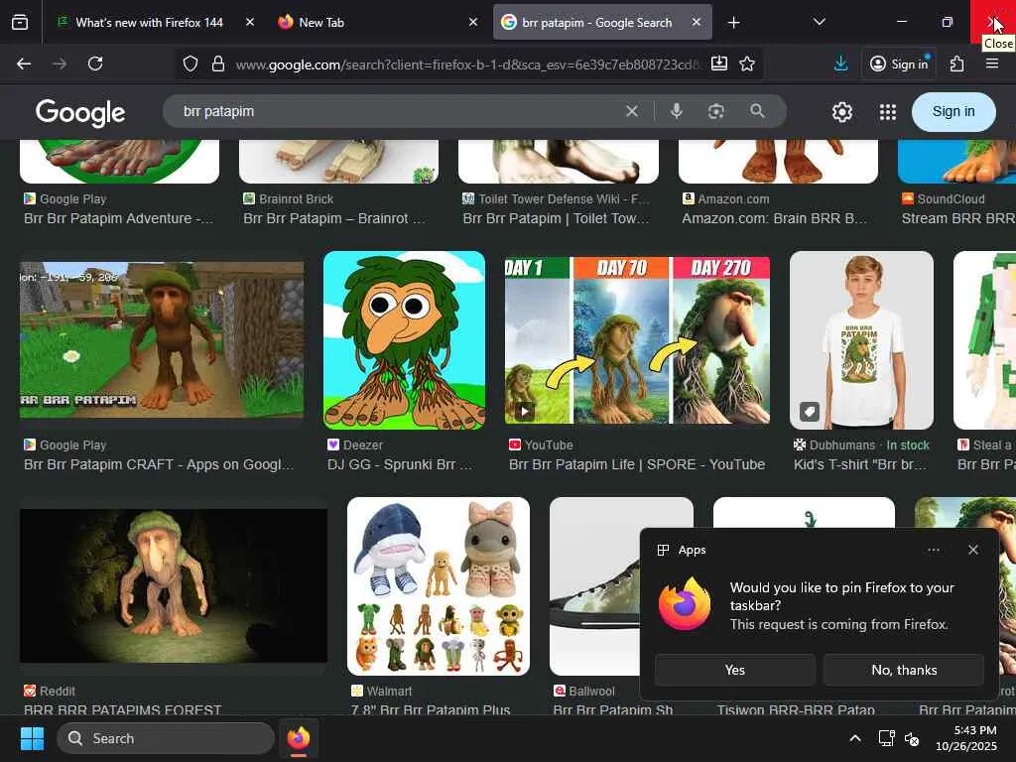This screenshot has width=1016, height=762.
Task: Click the blue Google Sign in button
Action: (953, 111)
